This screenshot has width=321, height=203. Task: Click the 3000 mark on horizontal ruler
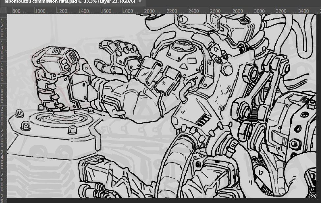coord(259,11)
